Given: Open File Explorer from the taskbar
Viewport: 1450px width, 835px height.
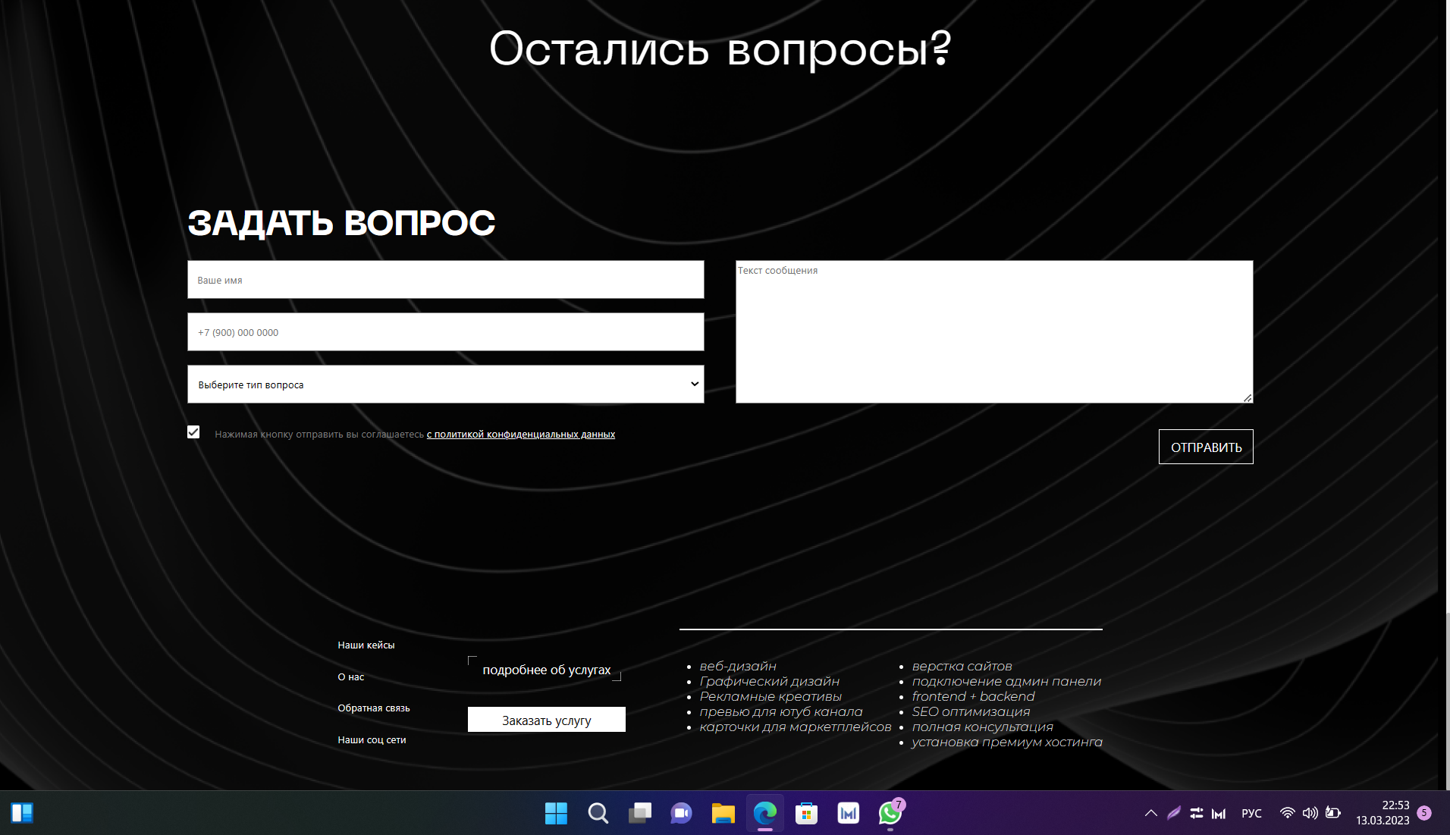Looking at the screenshot, I should click(x=722, y=813).
